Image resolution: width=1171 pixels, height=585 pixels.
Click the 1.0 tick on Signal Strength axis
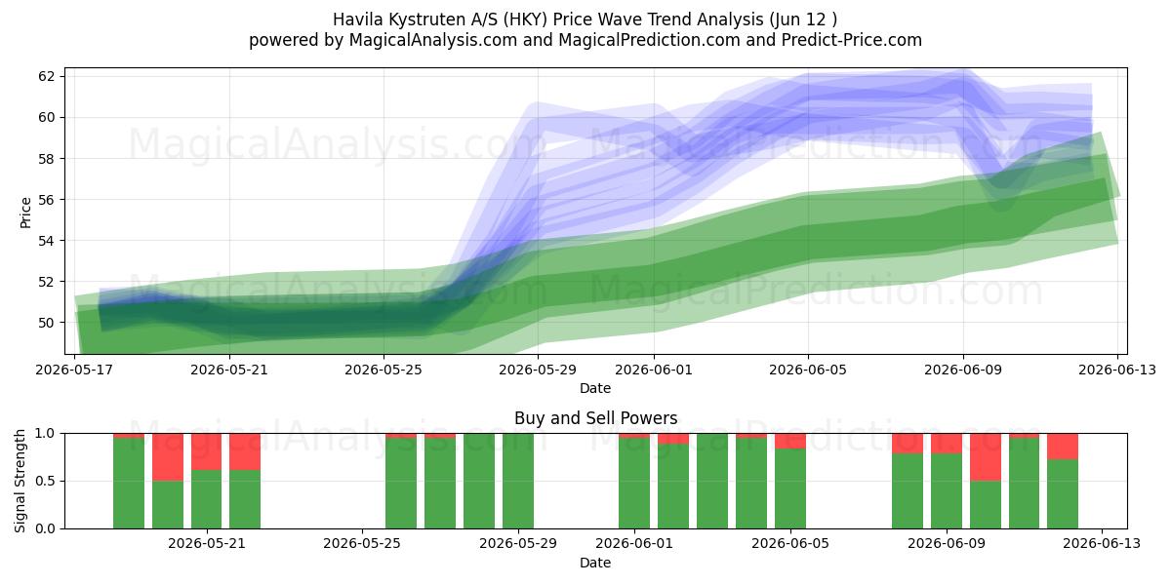[47, 433]
